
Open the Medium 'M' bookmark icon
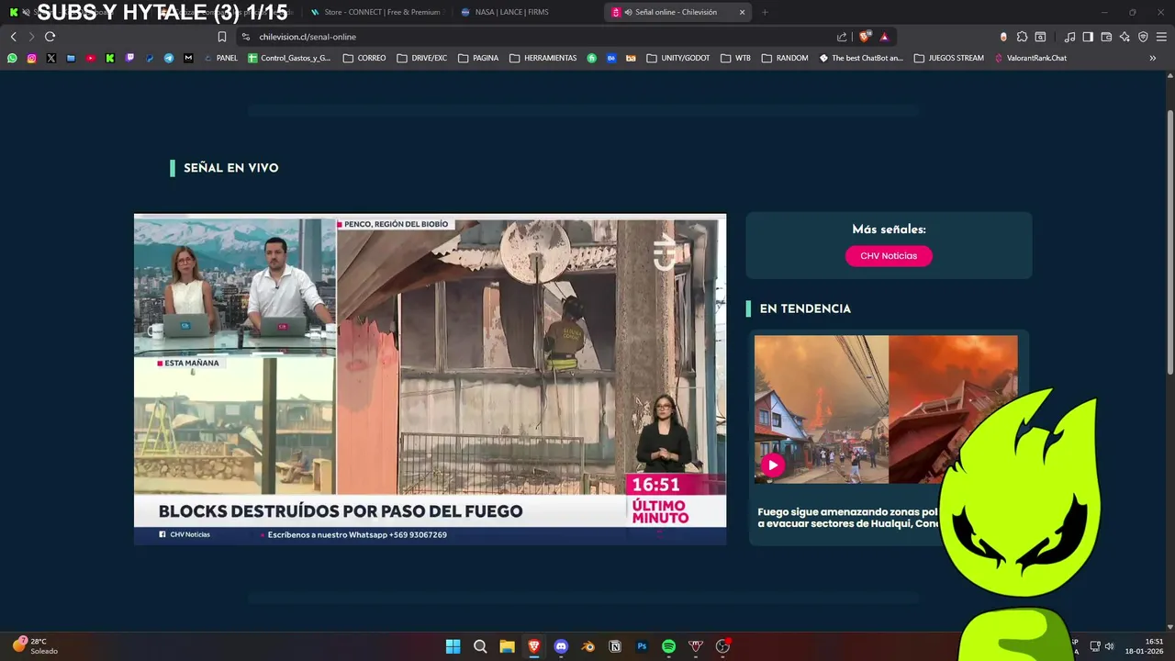coord(188,58)
